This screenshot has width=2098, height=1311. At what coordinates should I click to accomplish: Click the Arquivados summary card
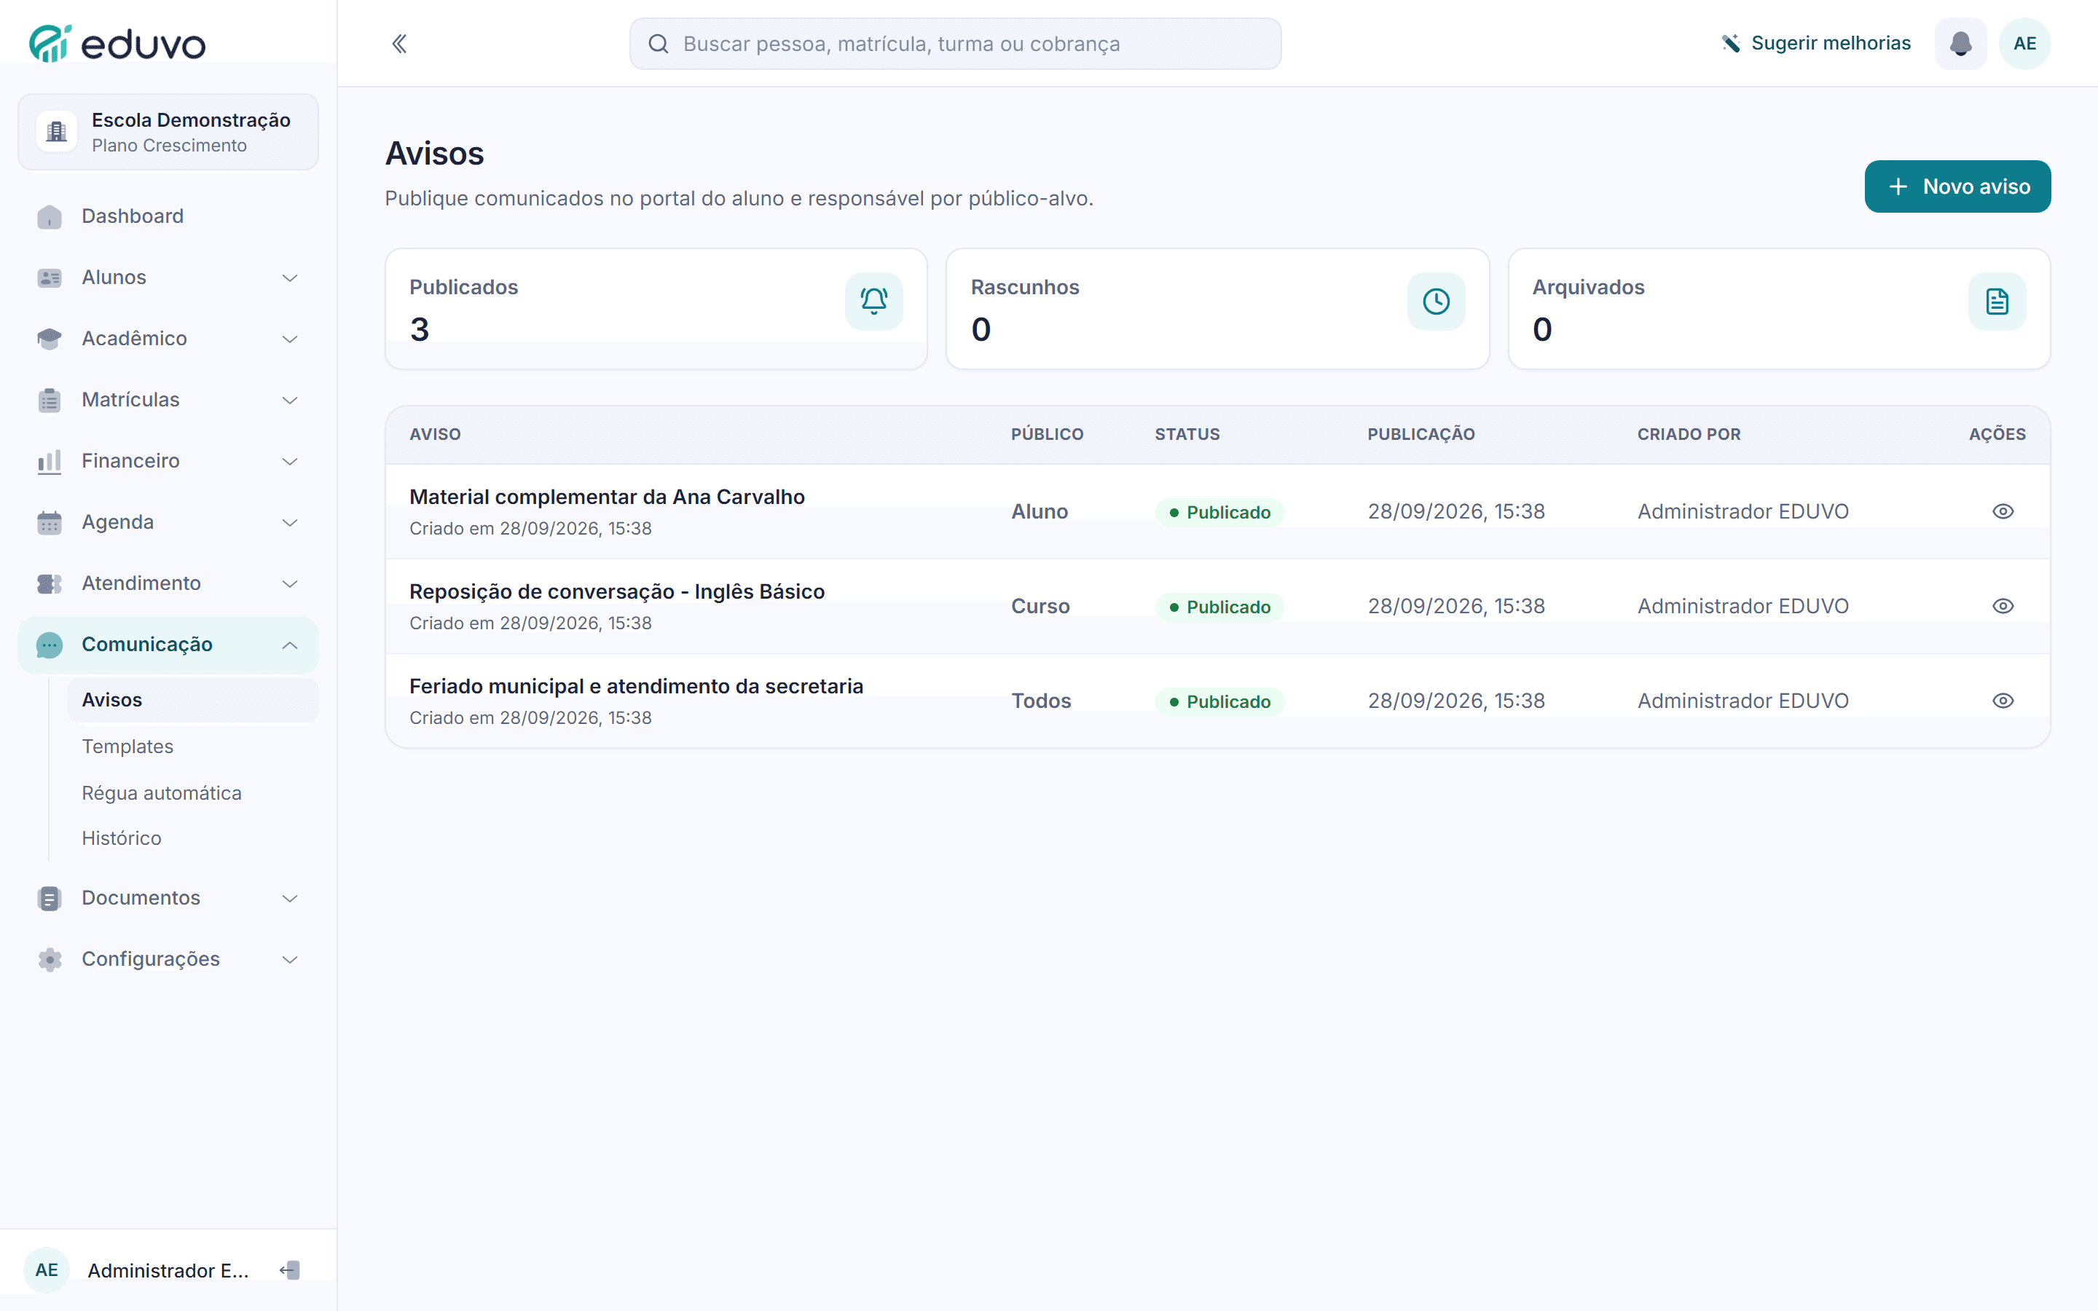click(1778, 309)
